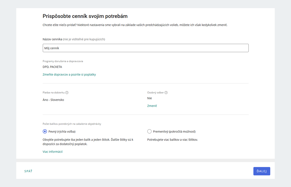Click the Chcete ešte niečo pridať intro text
Image resolution: width=291 pixels, height=187 pixels.
pyautogui.click(x=135, y=25)
